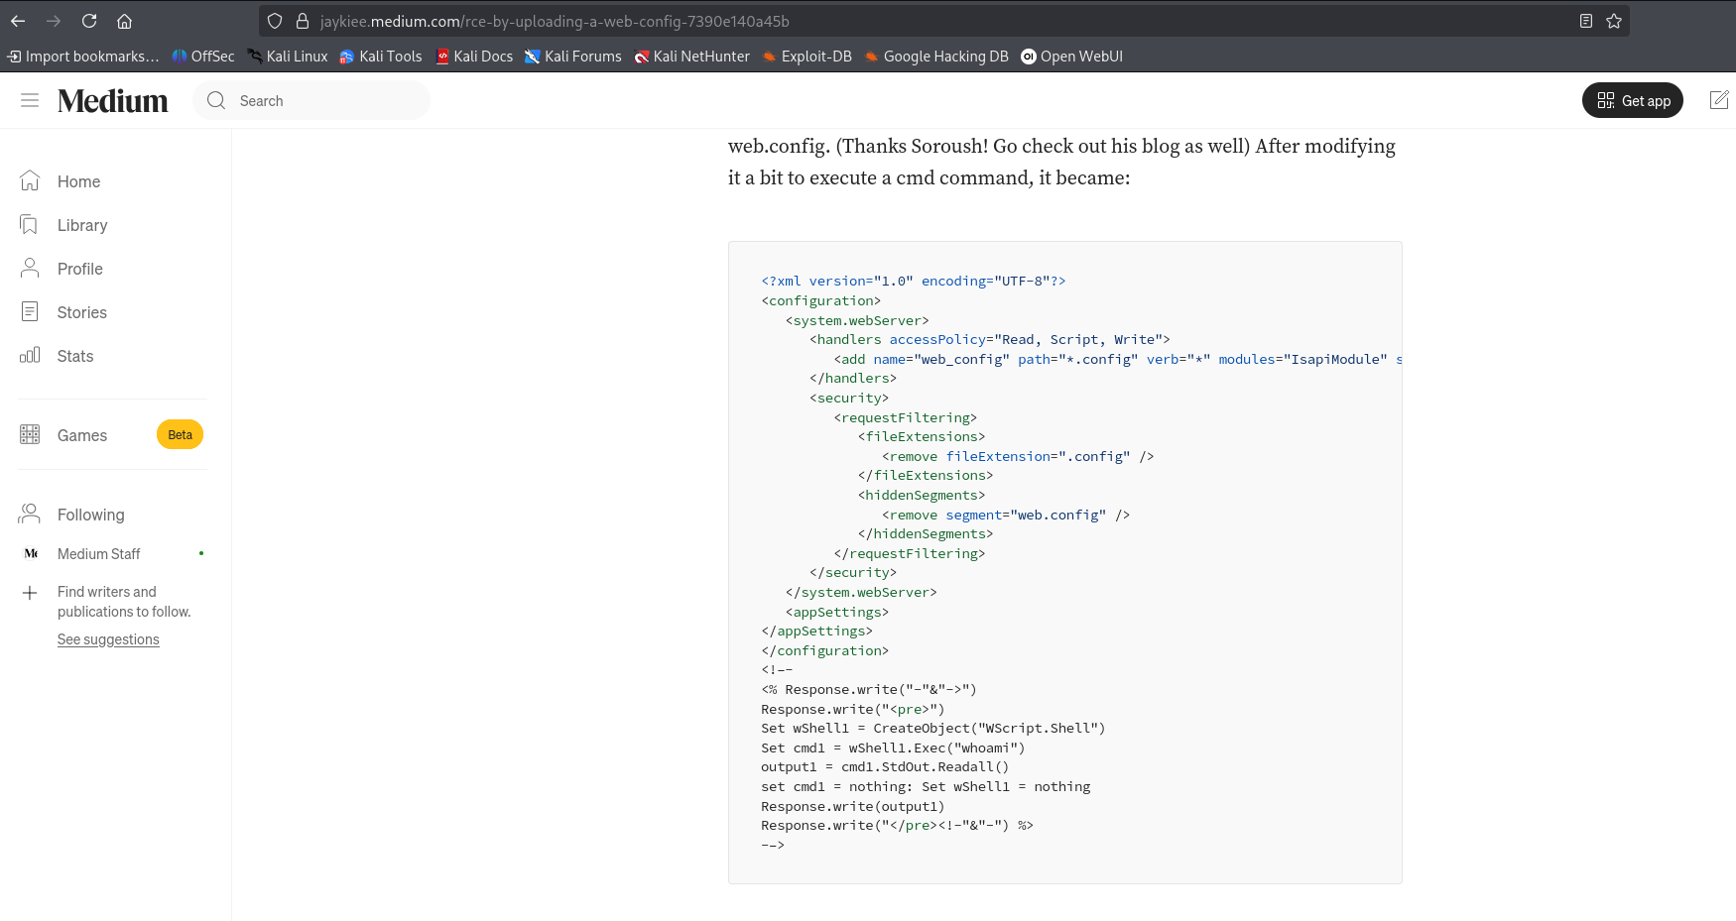Click the jaykiee.medium.com URL in address bar
The image size is (1736, 921).
coord(556,21)
